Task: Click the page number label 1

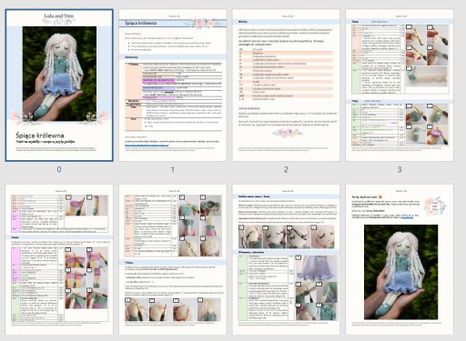Action: (173, 169)
